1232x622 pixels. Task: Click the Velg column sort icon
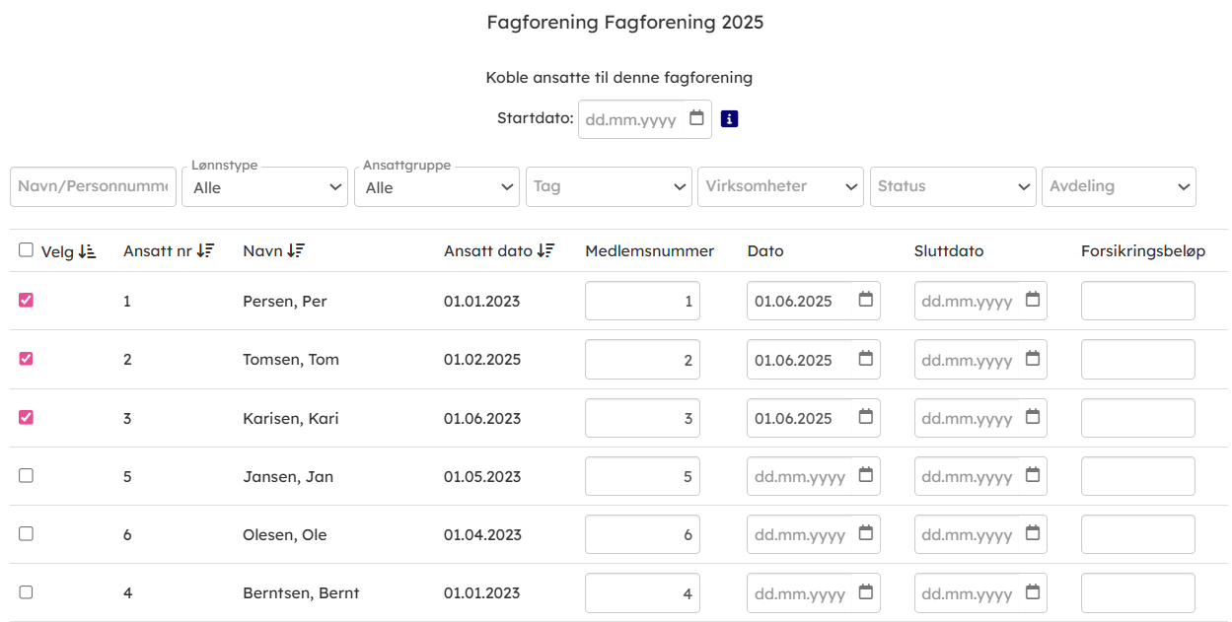(87, 251)
